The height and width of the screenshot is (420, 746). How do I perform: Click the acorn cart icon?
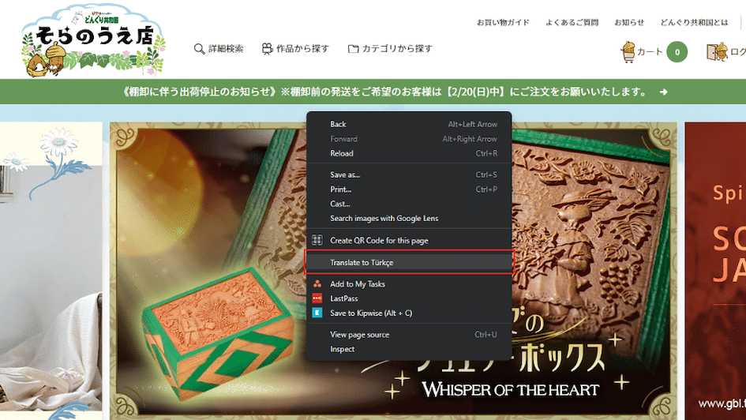(x=628, y=52)
